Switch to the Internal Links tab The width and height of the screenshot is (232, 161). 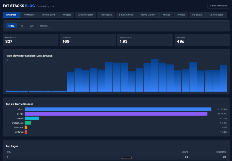coord(48,15)
